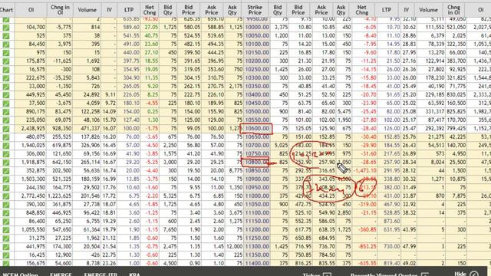Viewport: 491px width, 276px height.
Task: Open chart icon for 10450.00 strike row
Action: 6,103
